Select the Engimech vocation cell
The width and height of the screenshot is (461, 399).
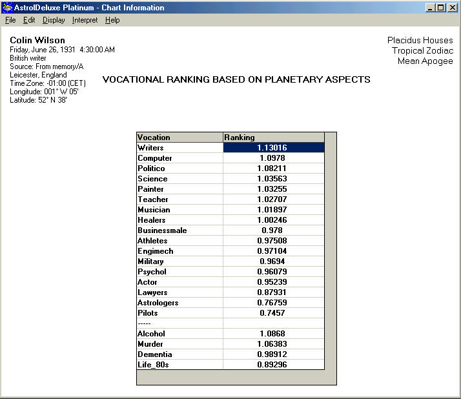tap(180, 251)
